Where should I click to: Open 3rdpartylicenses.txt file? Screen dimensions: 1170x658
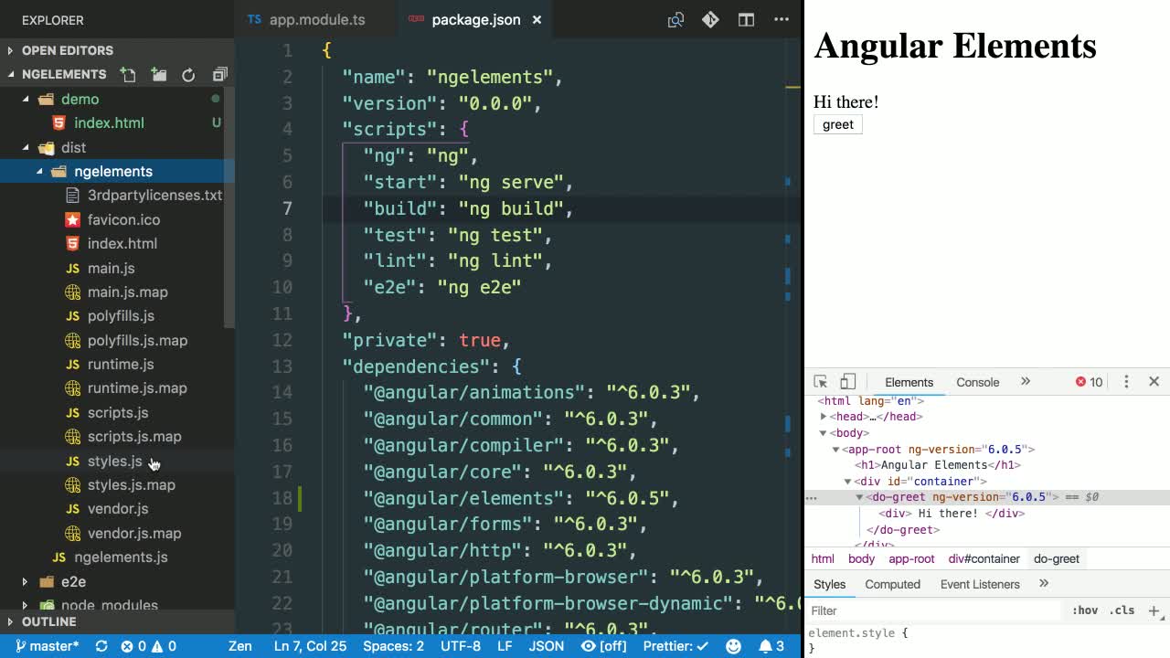pos(154,195)
